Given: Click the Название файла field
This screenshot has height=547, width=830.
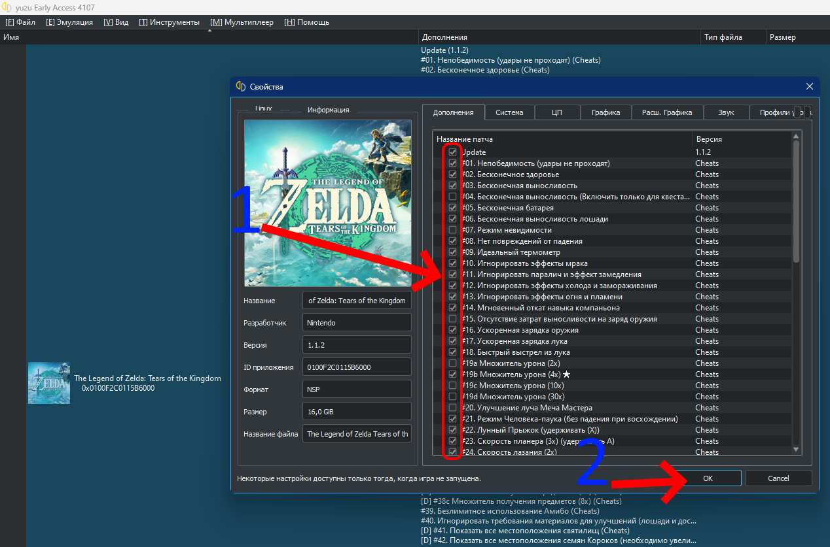Looking at the screenshot, I should pos(357,434).
